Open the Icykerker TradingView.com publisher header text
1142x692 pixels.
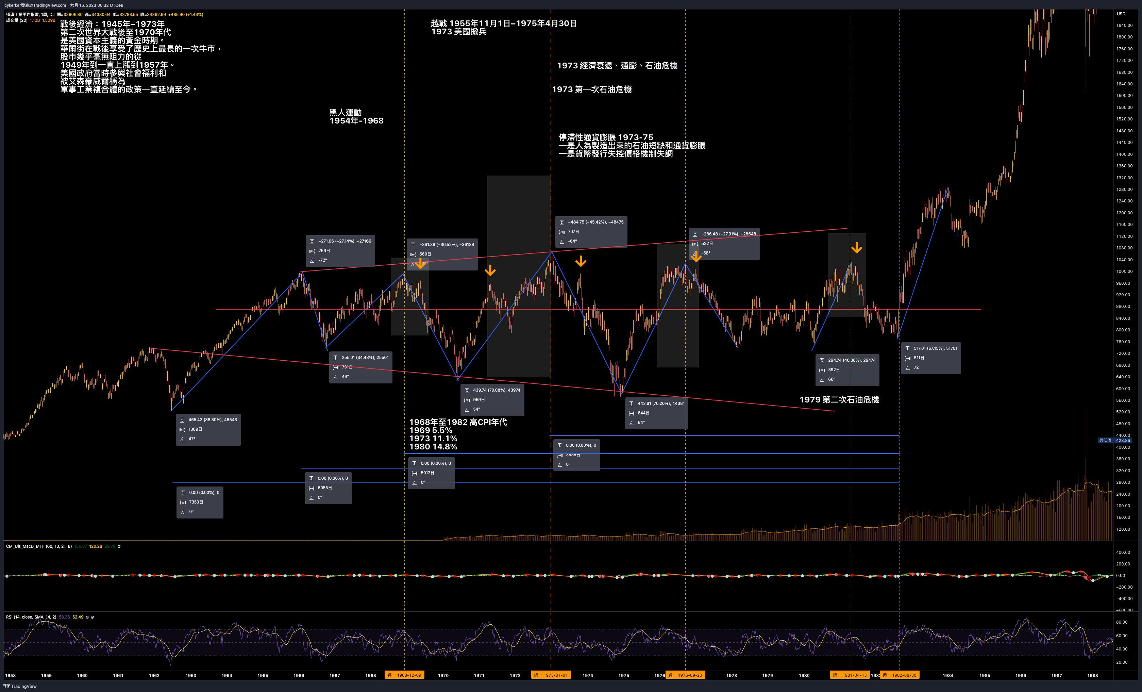[64, 5]
